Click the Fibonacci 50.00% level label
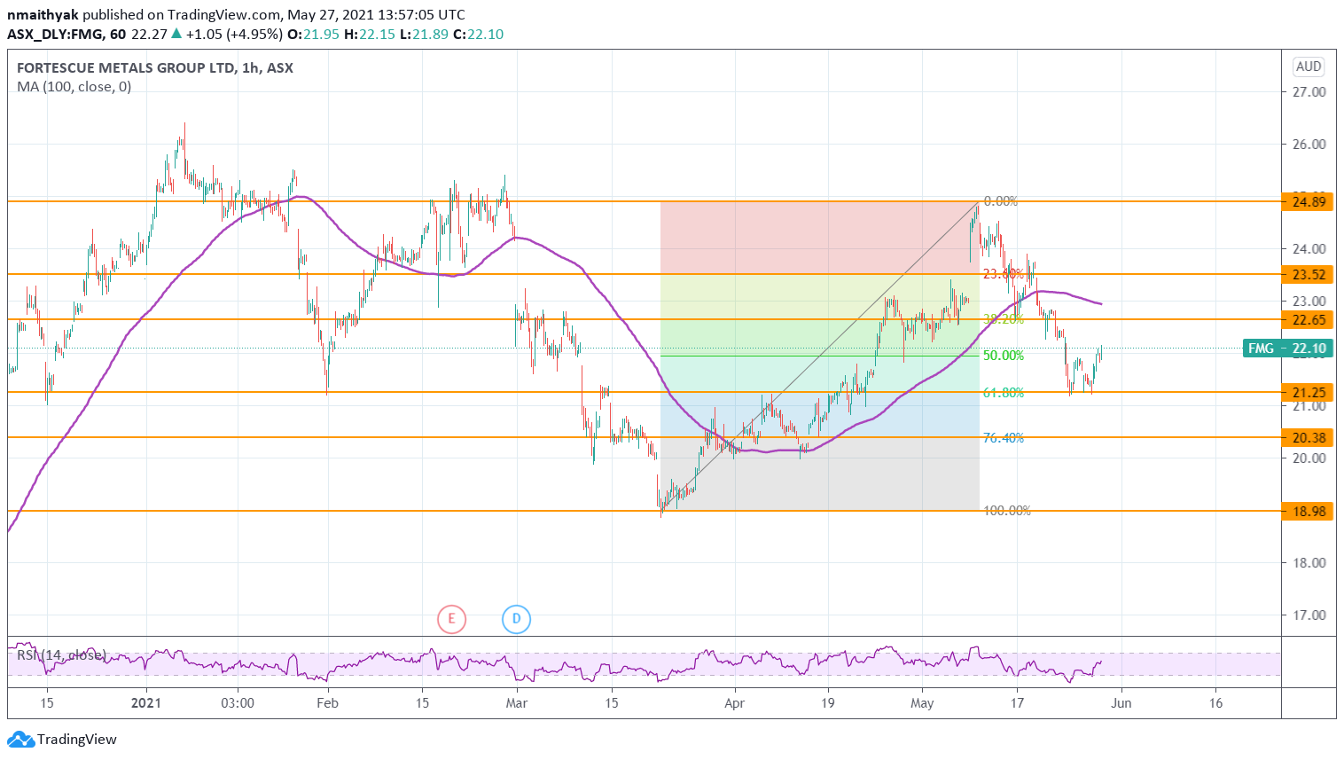Viewport: 1344px width, 760px height. [1004, 356]
